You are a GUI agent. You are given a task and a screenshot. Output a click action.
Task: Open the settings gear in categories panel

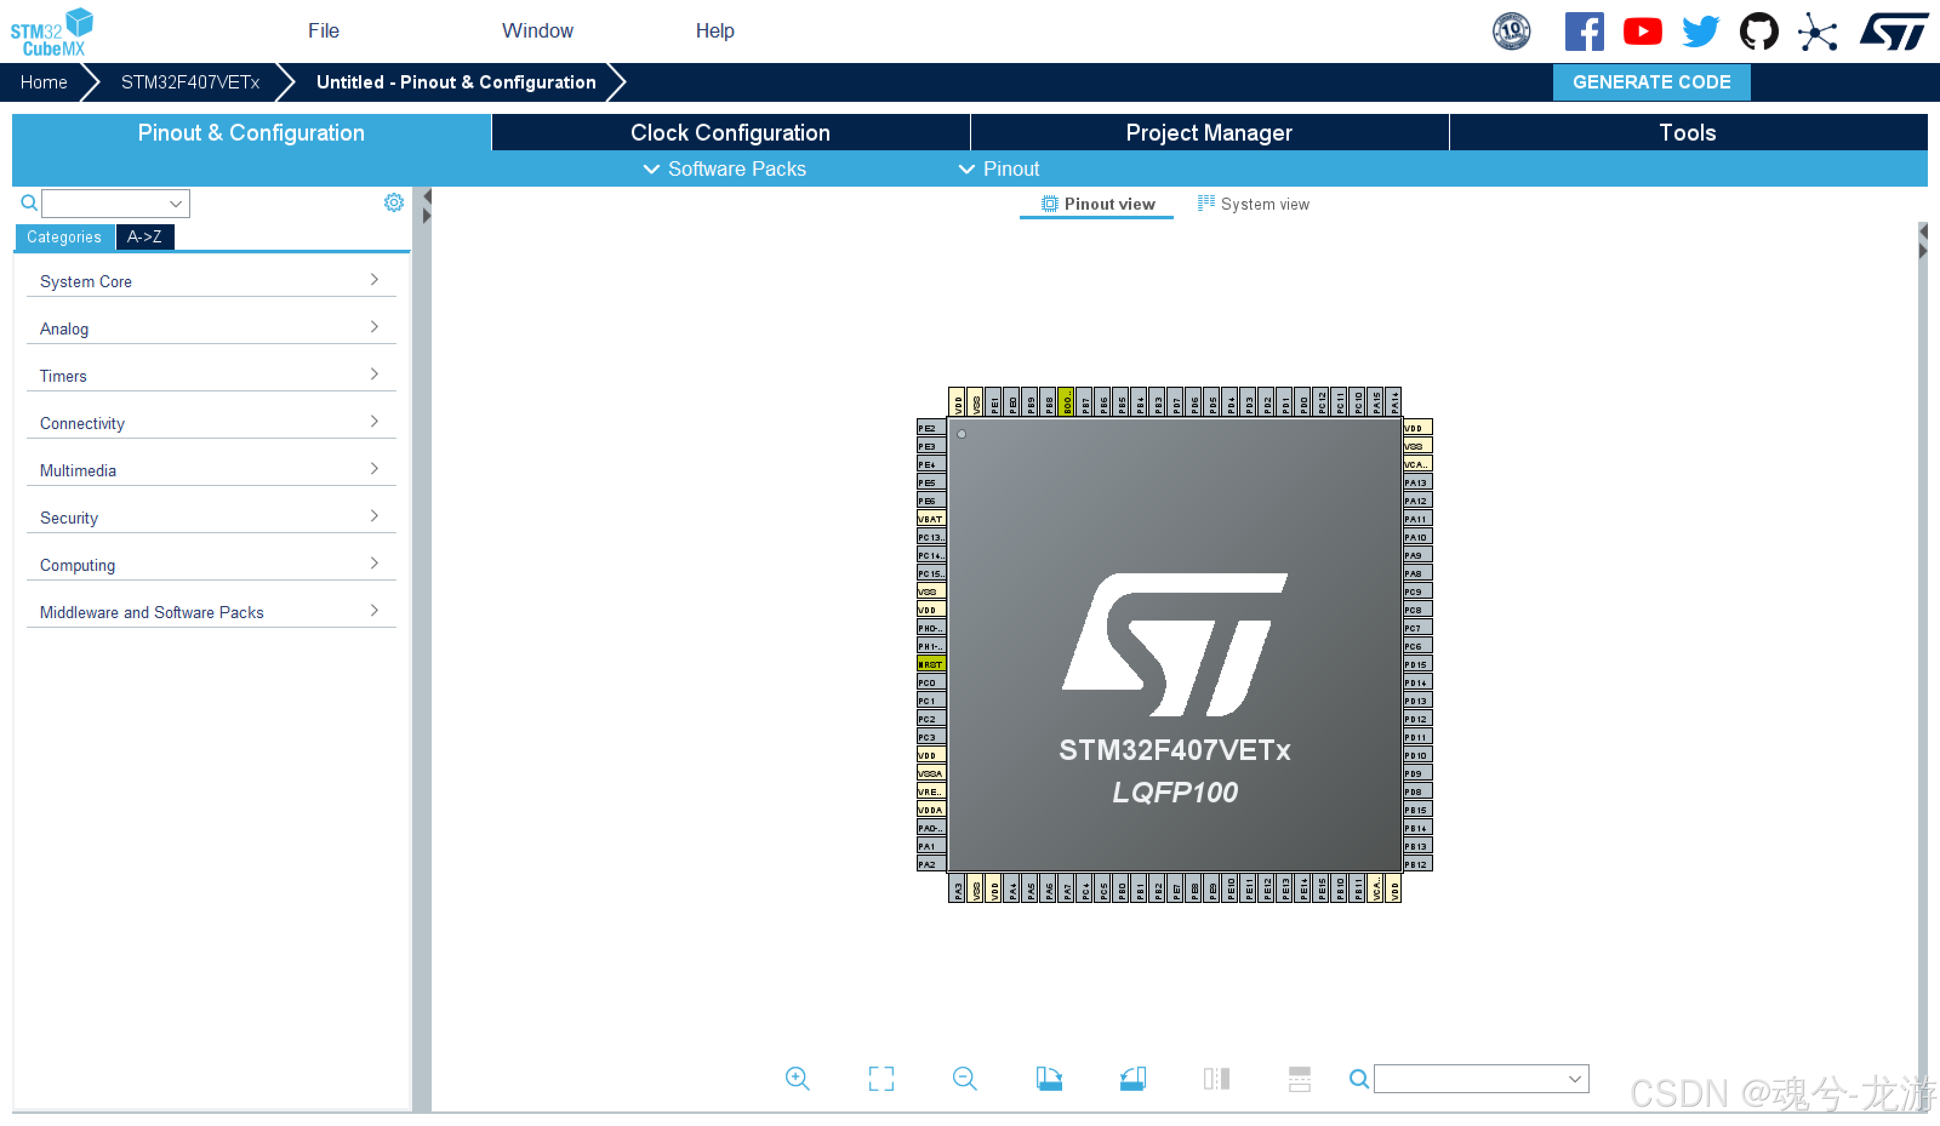393,202
